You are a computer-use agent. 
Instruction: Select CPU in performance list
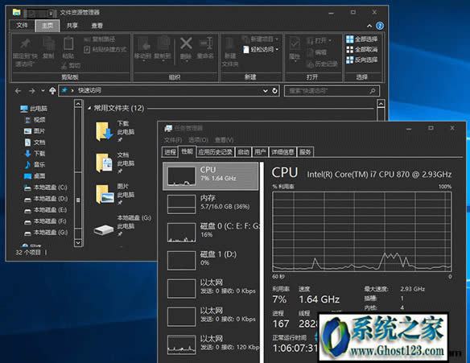click(x=210, y=176)
